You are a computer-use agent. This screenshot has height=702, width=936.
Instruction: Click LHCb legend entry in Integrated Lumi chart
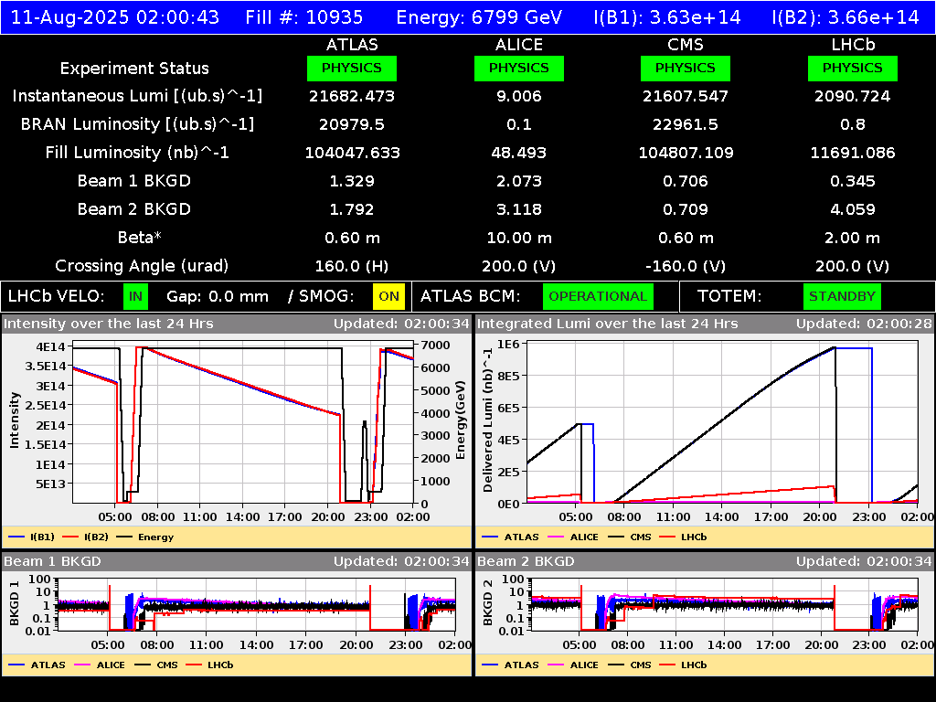pos(683,537)
